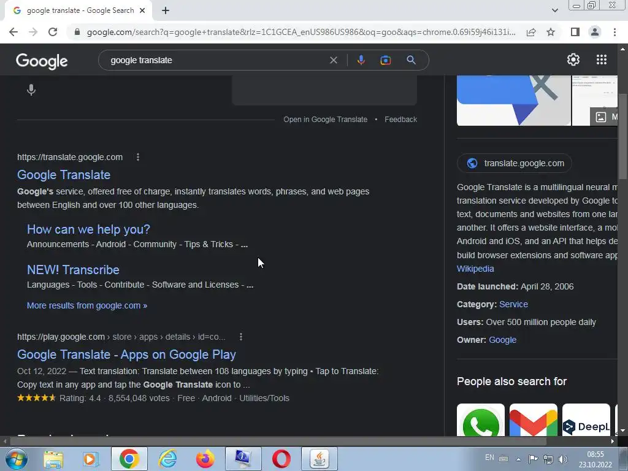This screenshot has height=471, width=628.
Task: Open Google Translate - Apps on Google Play
Action: [126, 354]
